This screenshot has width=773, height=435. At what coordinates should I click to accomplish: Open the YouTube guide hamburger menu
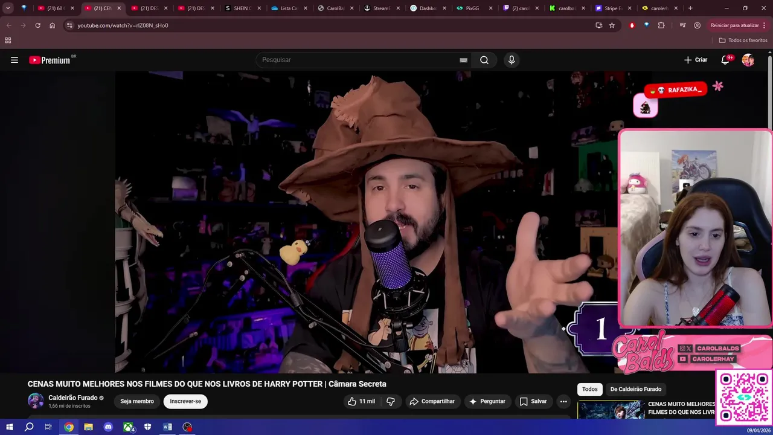tap(14, 60)
